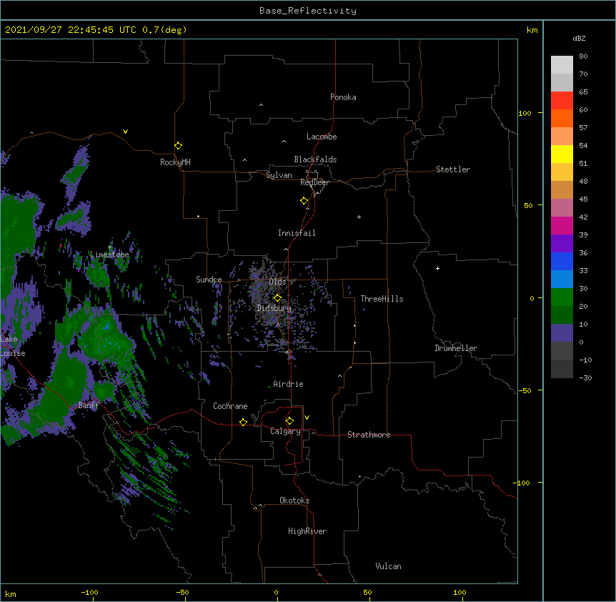Click the yellow station marker near RockyMH
Viewport: 616px width, 602px height.
point(178,146)
